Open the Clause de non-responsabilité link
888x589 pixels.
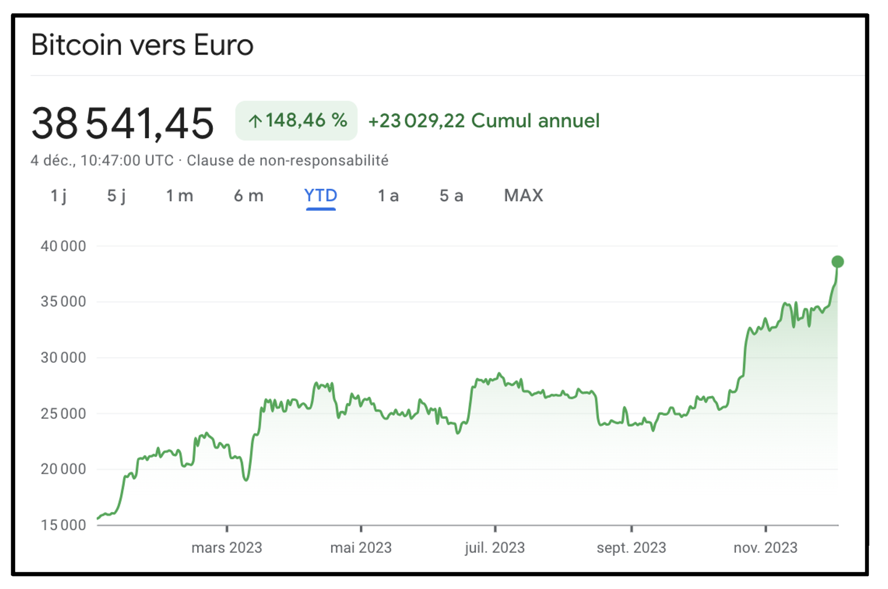pyautogui.click(x=287, y=160)
